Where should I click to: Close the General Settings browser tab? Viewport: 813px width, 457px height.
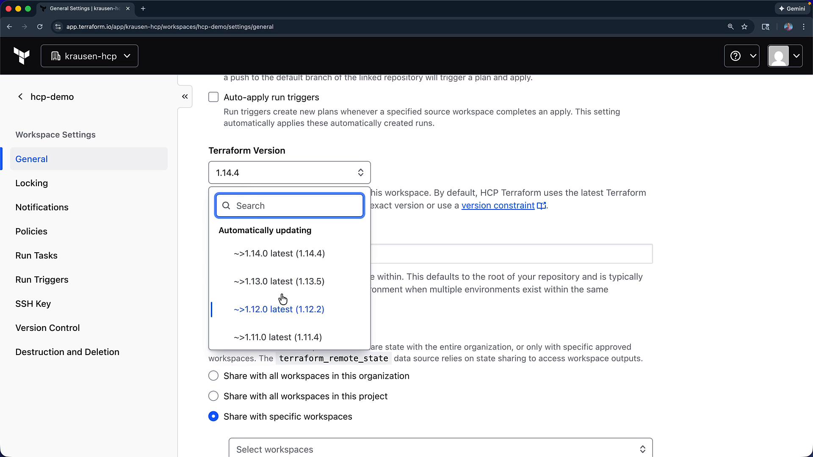pos(128,8)
